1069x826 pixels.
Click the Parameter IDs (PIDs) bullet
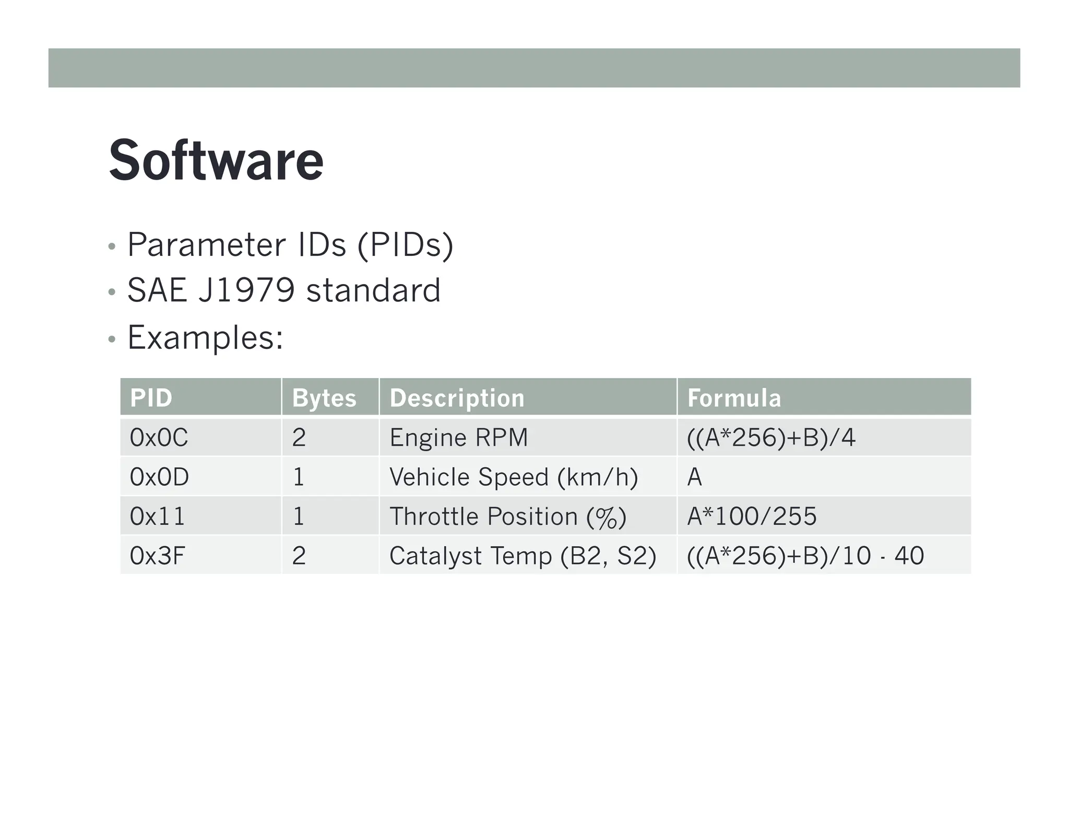[x=290, y=245]
